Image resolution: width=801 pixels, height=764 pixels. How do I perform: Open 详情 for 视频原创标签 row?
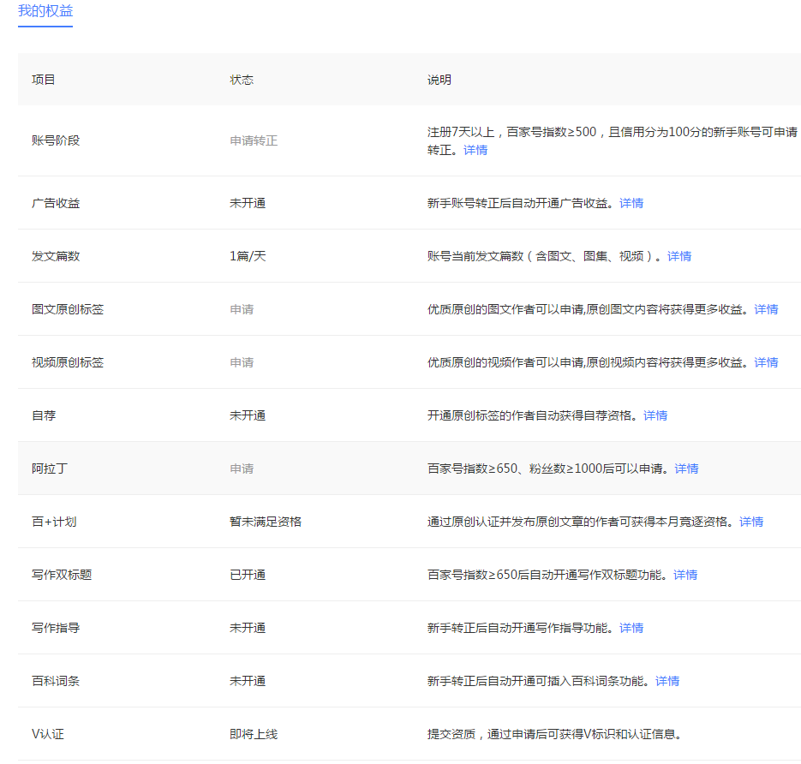pos(765,362)
